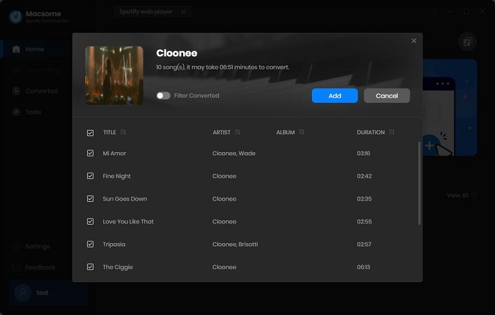The width and height of the screenshot is (495, 315).
Task: Click the Fine Night song title
Action: 117,176
